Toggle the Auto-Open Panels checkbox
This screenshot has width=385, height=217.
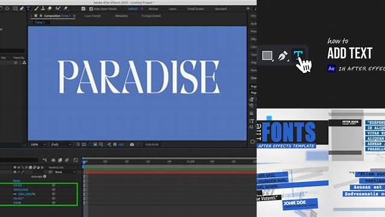coord(91,9)
